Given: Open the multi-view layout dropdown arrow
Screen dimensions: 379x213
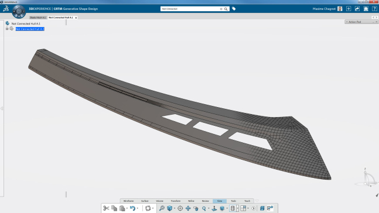Looking at the screenshot, I should [248, 208].
